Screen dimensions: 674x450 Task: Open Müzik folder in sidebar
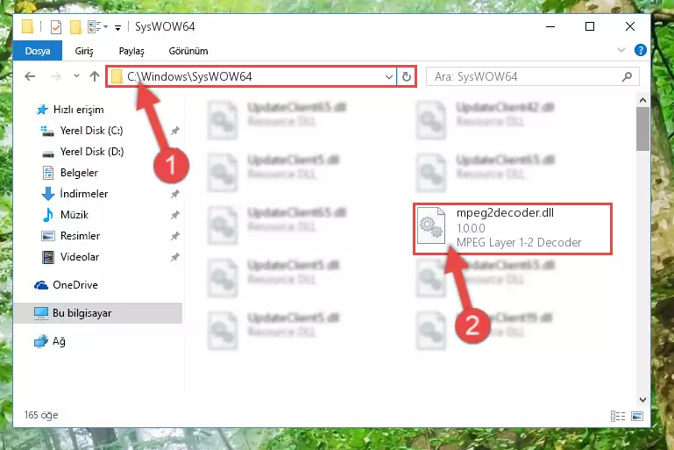[x=66, y=215]
